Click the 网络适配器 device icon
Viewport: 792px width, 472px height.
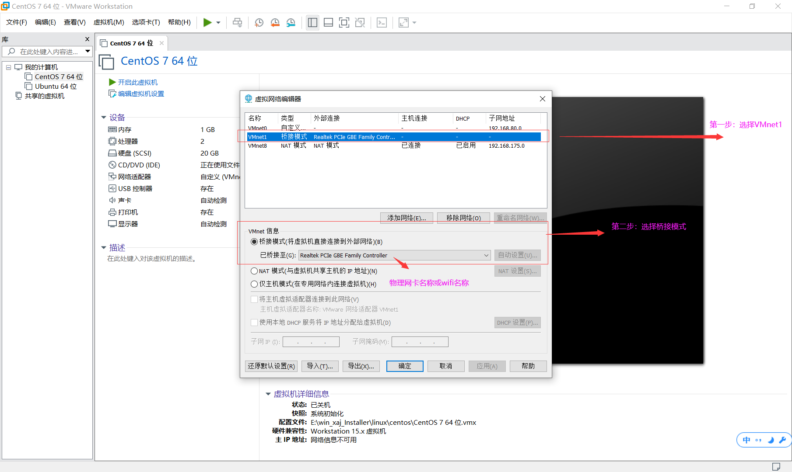tap(112, 177)
